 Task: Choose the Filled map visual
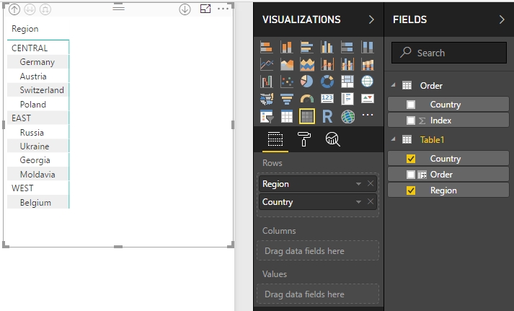(x=266, y=98)
